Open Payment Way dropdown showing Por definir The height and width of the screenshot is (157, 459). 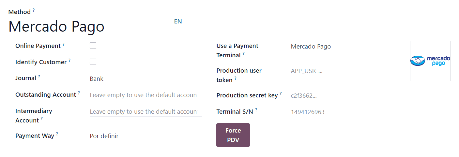coord(144,136)
